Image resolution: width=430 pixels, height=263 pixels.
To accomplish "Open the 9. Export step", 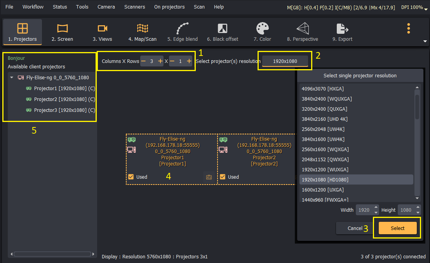I will [342, 32].
